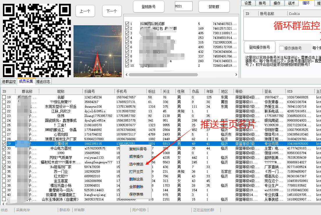Click the input field showing 9221
The image size is (321, 215).
183,6
